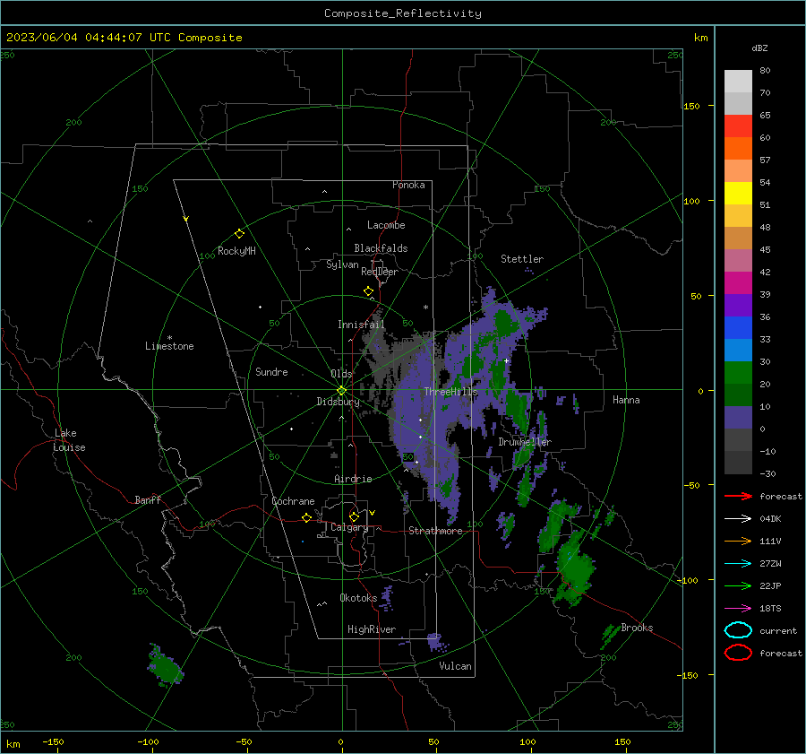
Task: Click the -150 label on bottom axis
Action: 53,741
